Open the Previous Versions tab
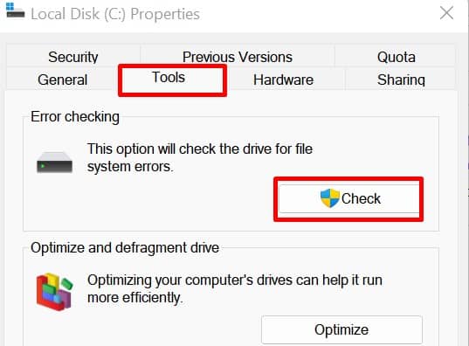469x346 pixels. click(238, 57)
